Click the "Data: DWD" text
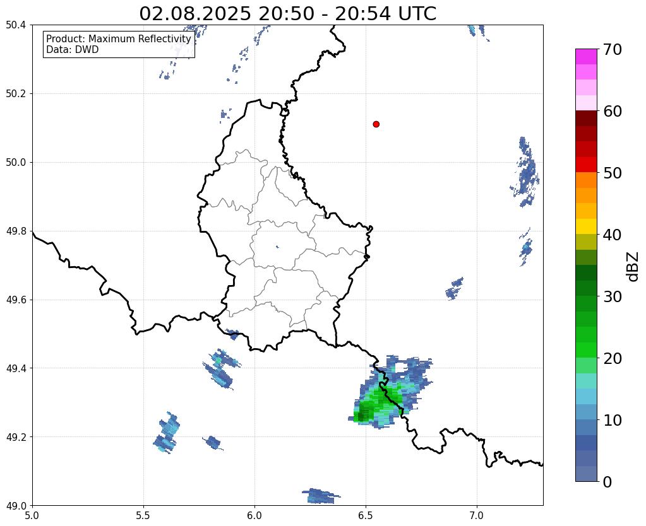This screenshot has width=646, height=526. tap(73, 50)
